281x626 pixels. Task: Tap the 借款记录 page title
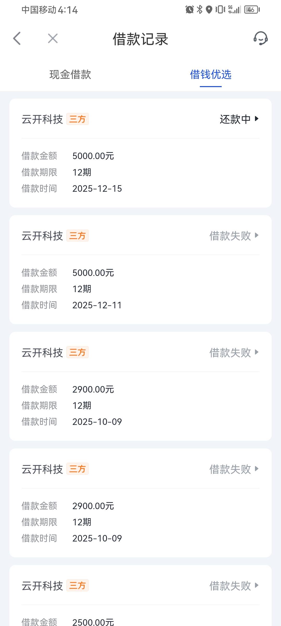tap(140, 39)
